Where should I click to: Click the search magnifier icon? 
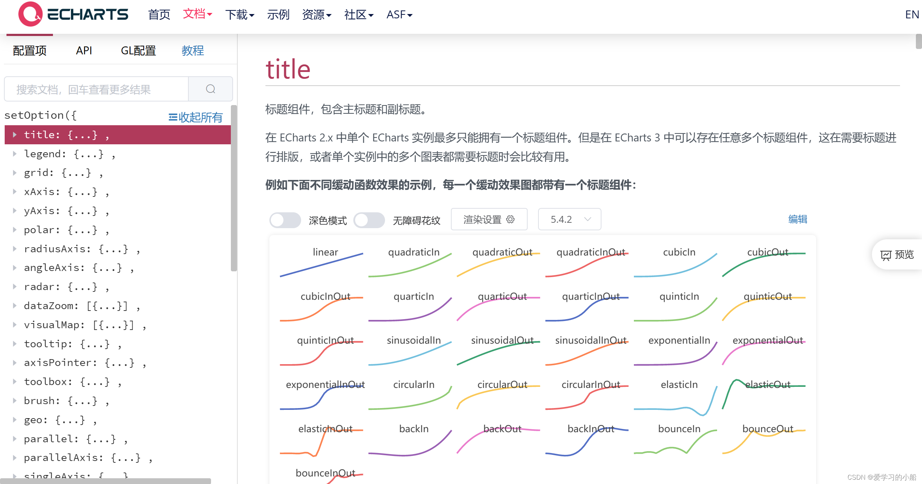tap(211, 89)
